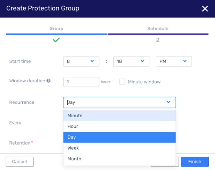215x170 pixels.
Task: Enable the Minute window checkbox
Action: [122, 82]
